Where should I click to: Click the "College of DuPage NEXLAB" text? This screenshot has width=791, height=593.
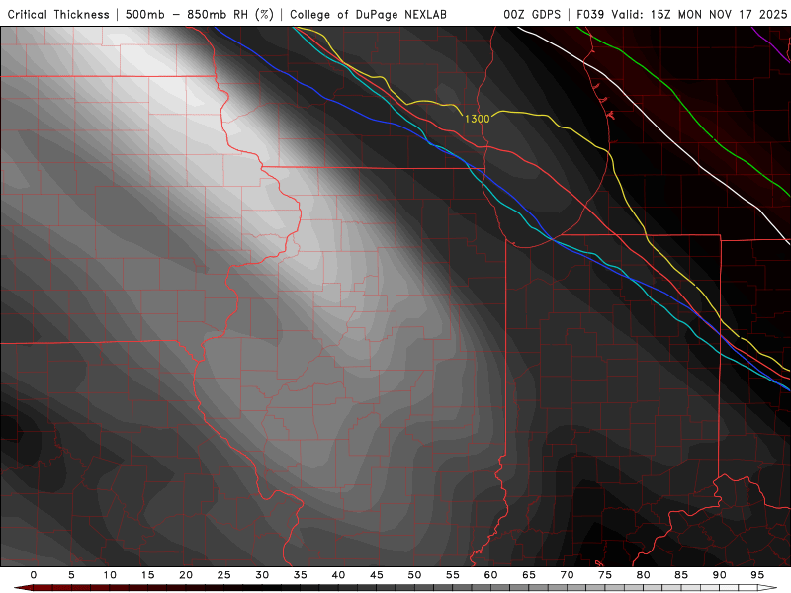click(368, 14)
